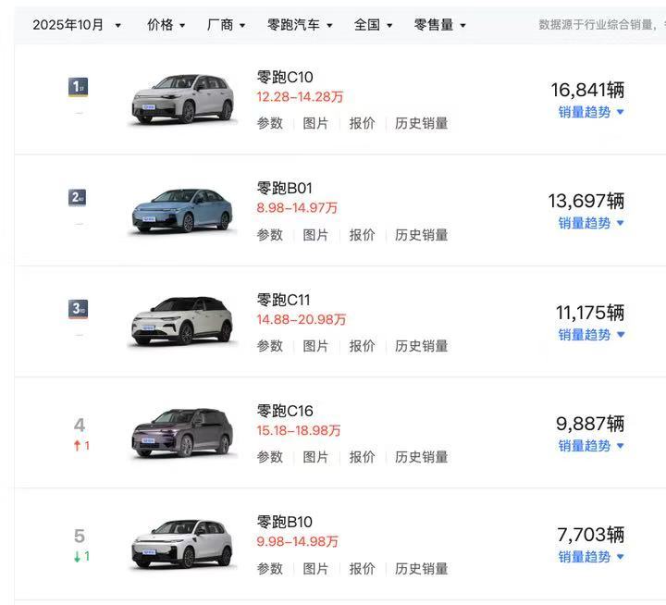Open the 零跑汽车 brand filter
Screen dimensions: 666x605
[300, 25]
